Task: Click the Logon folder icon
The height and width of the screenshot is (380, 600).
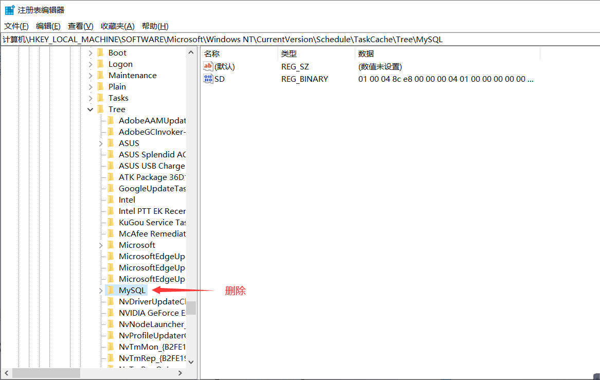Action: (x=101, y=64)
